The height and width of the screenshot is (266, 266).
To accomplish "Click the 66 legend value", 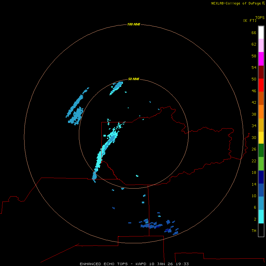I will click(254, 33).
